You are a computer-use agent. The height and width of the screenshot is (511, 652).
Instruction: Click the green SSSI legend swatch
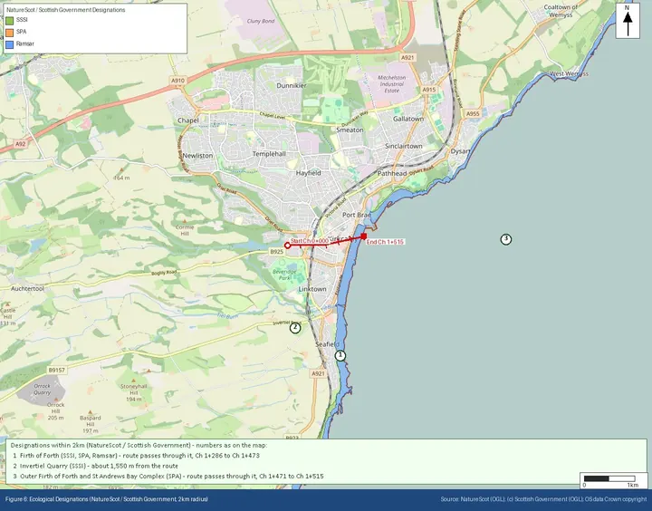[10, 20]
